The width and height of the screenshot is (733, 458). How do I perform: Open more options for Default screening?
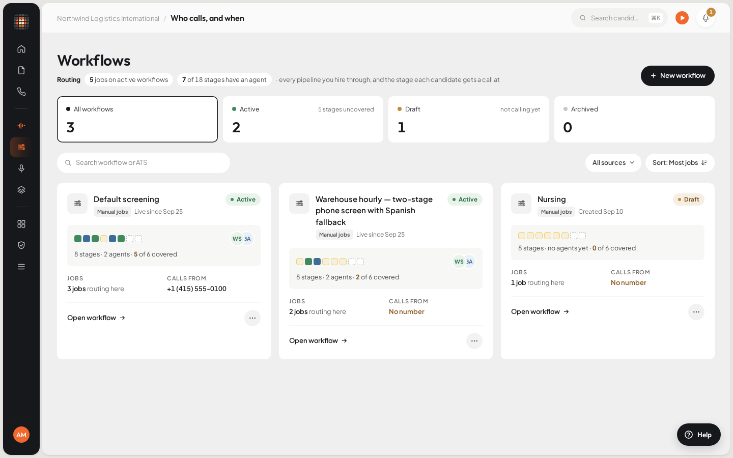(252, 318)
